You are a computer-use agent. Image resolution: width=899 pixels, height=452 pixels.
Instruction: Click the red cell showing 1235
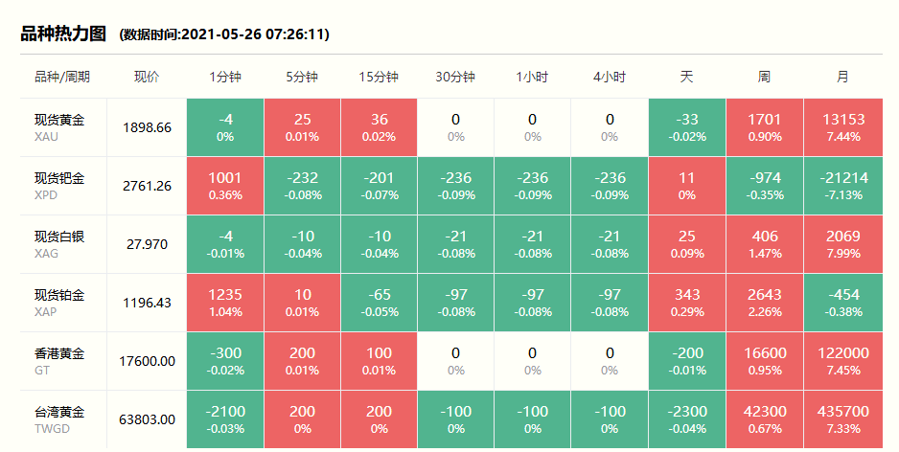pyautogui.click(x=225, y=302)
